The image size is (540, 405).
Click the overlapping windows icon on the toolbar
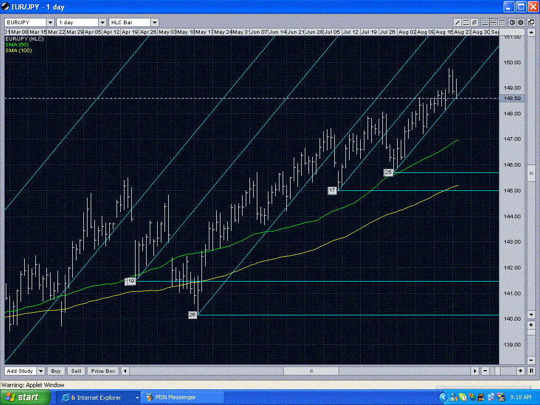(532, 22)
